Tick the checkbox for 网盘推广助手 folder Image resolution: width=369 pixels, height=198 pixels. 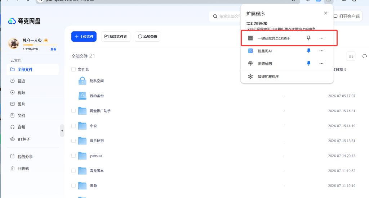click(74, 111)
